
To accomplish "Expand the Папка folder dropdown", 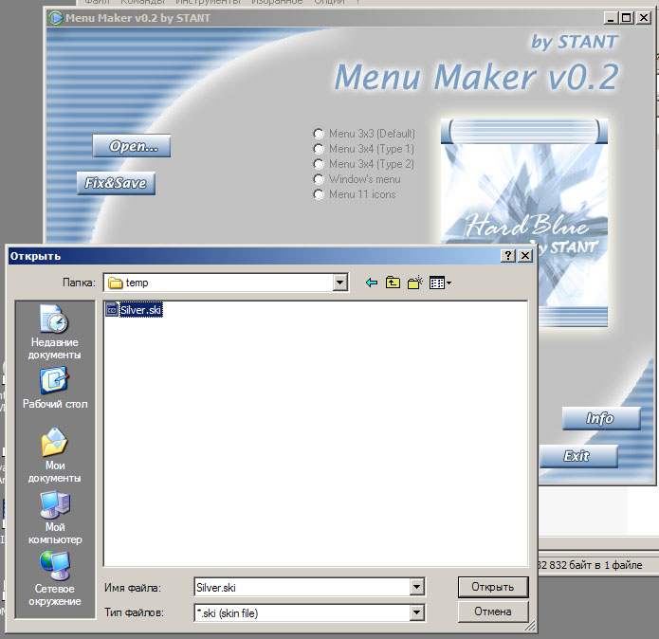I will point(339,283).
